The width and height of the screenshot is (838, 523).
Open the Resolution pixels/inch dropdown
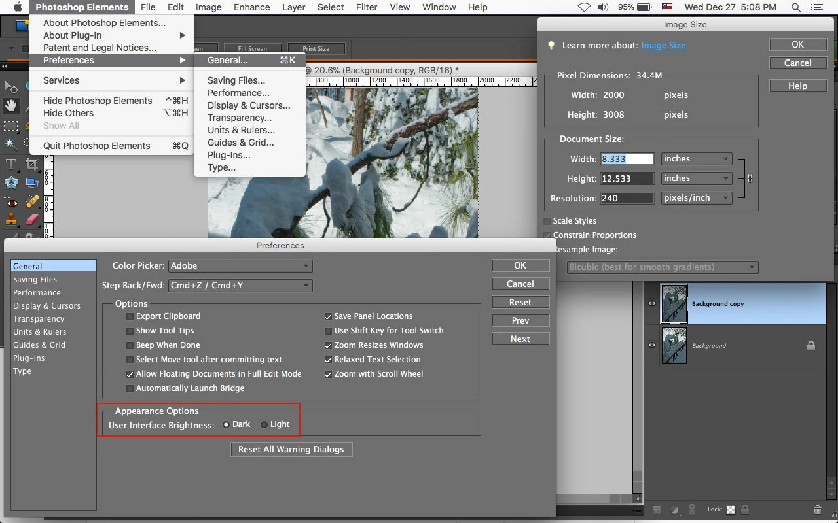point(697,198)
